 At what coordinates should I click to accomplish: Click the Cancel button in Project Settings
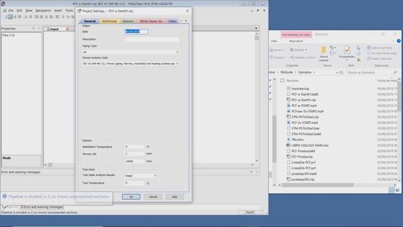tap(153, 197)
